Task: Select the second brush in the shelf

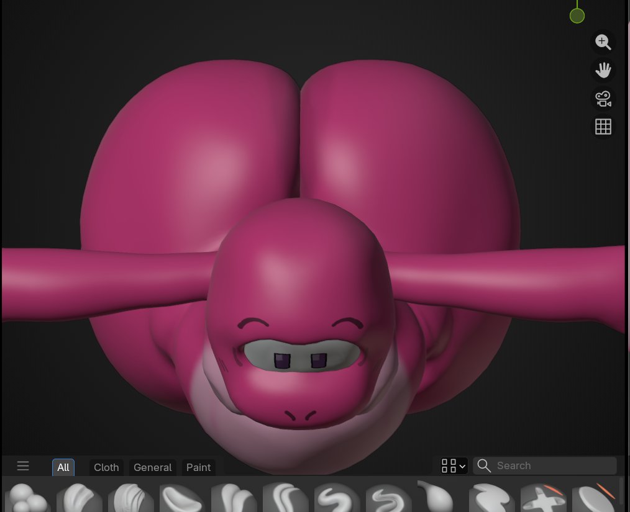Action: tap(80, 496)
